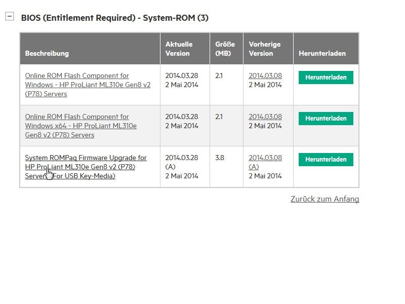The image size is (405, 304).
Task: Collapse the BIOS System-ROM section
Action: (x=10, y=17)
